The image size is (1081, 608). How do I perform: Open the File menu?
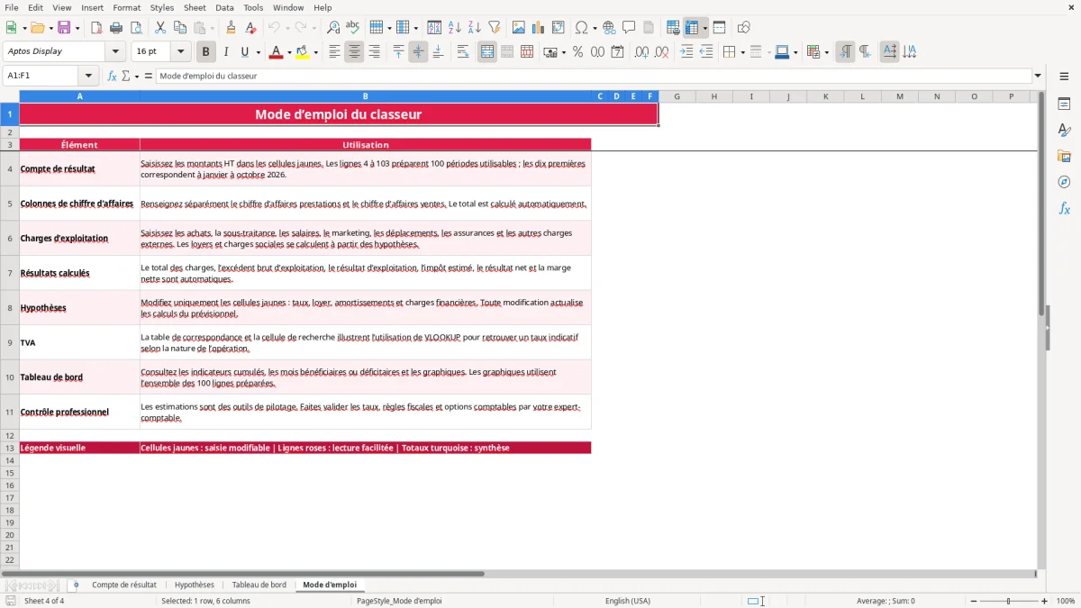pyautogui.click(x=12, y=7)
